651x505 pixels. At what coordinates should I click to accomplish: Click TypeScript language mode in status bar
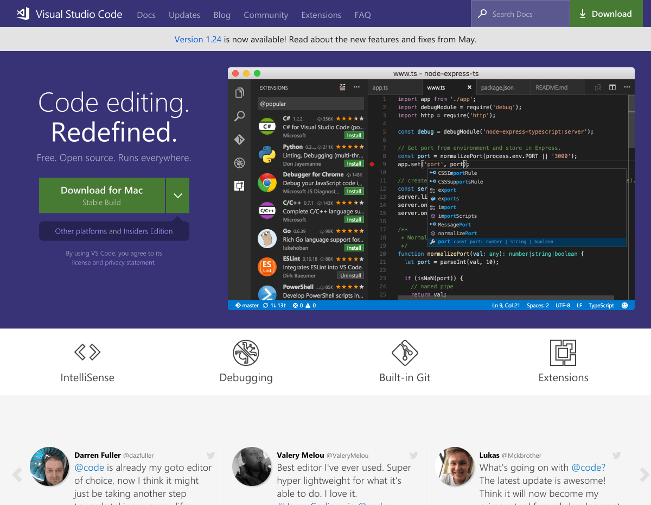click(x=601, y=305)
